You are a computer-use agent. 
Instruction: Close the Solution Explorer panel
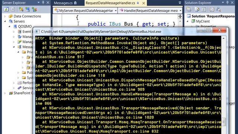(232, 3)
